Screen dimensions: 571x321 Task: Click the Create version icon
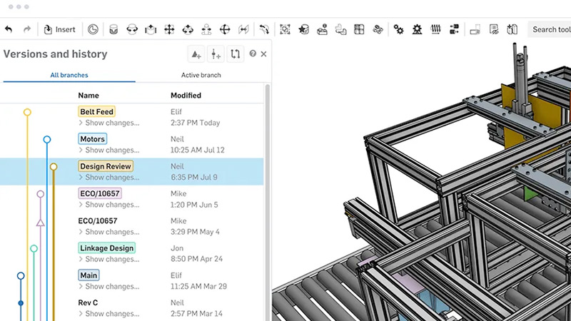(196, 54)
